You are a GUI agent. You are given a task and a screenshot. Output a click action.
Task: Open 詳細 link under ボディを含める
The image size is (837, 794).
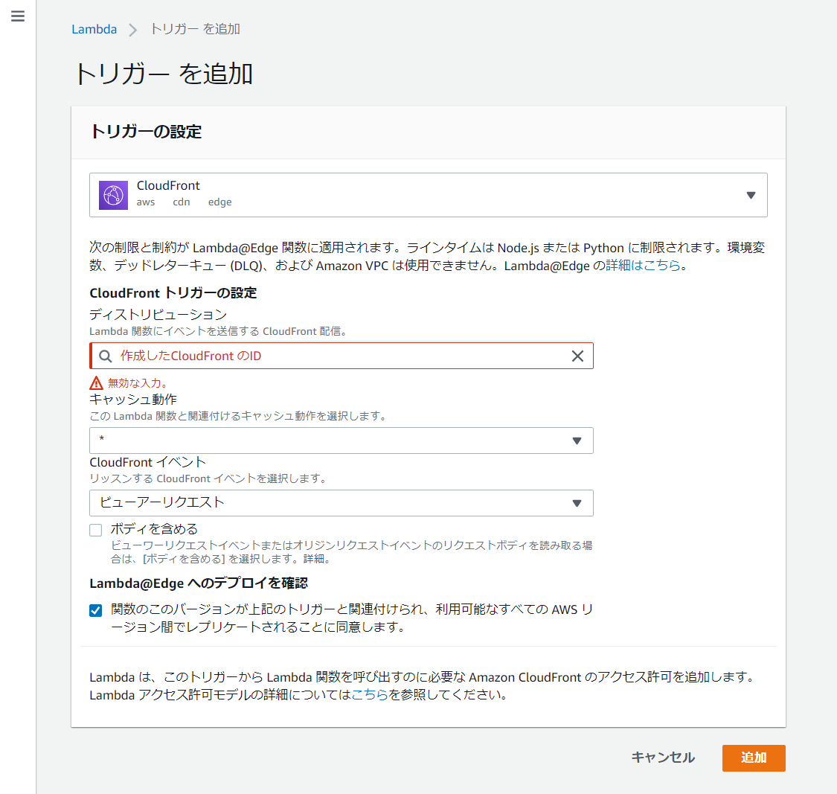tap(315, 559)
